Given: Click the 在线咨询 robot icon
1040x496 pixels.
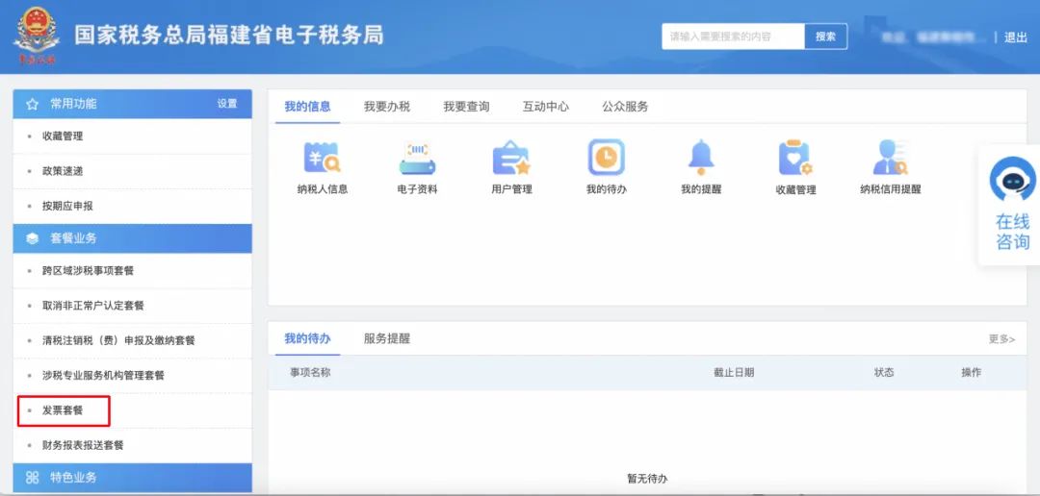Looking at the screenshot, I should [1012, 179].
